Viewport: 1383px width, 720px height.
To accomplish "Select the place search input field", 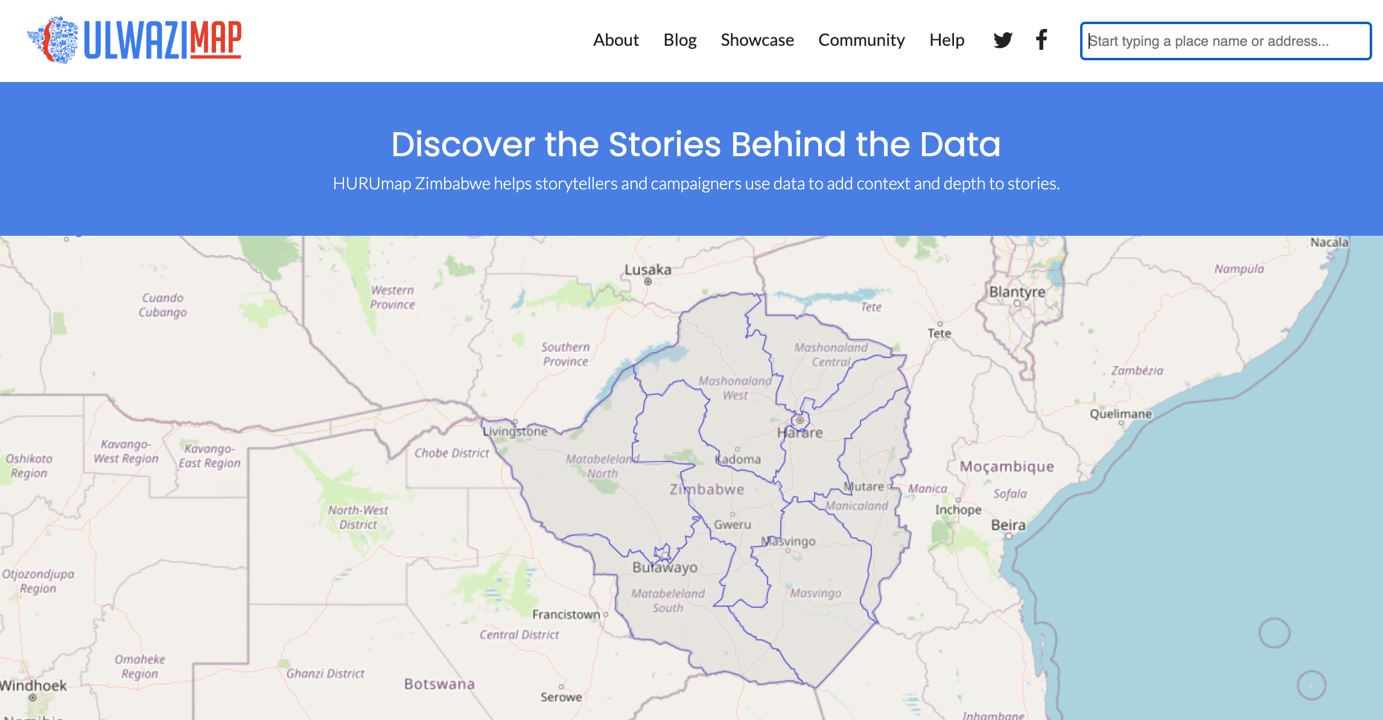I will click(x=1225, y=40).
